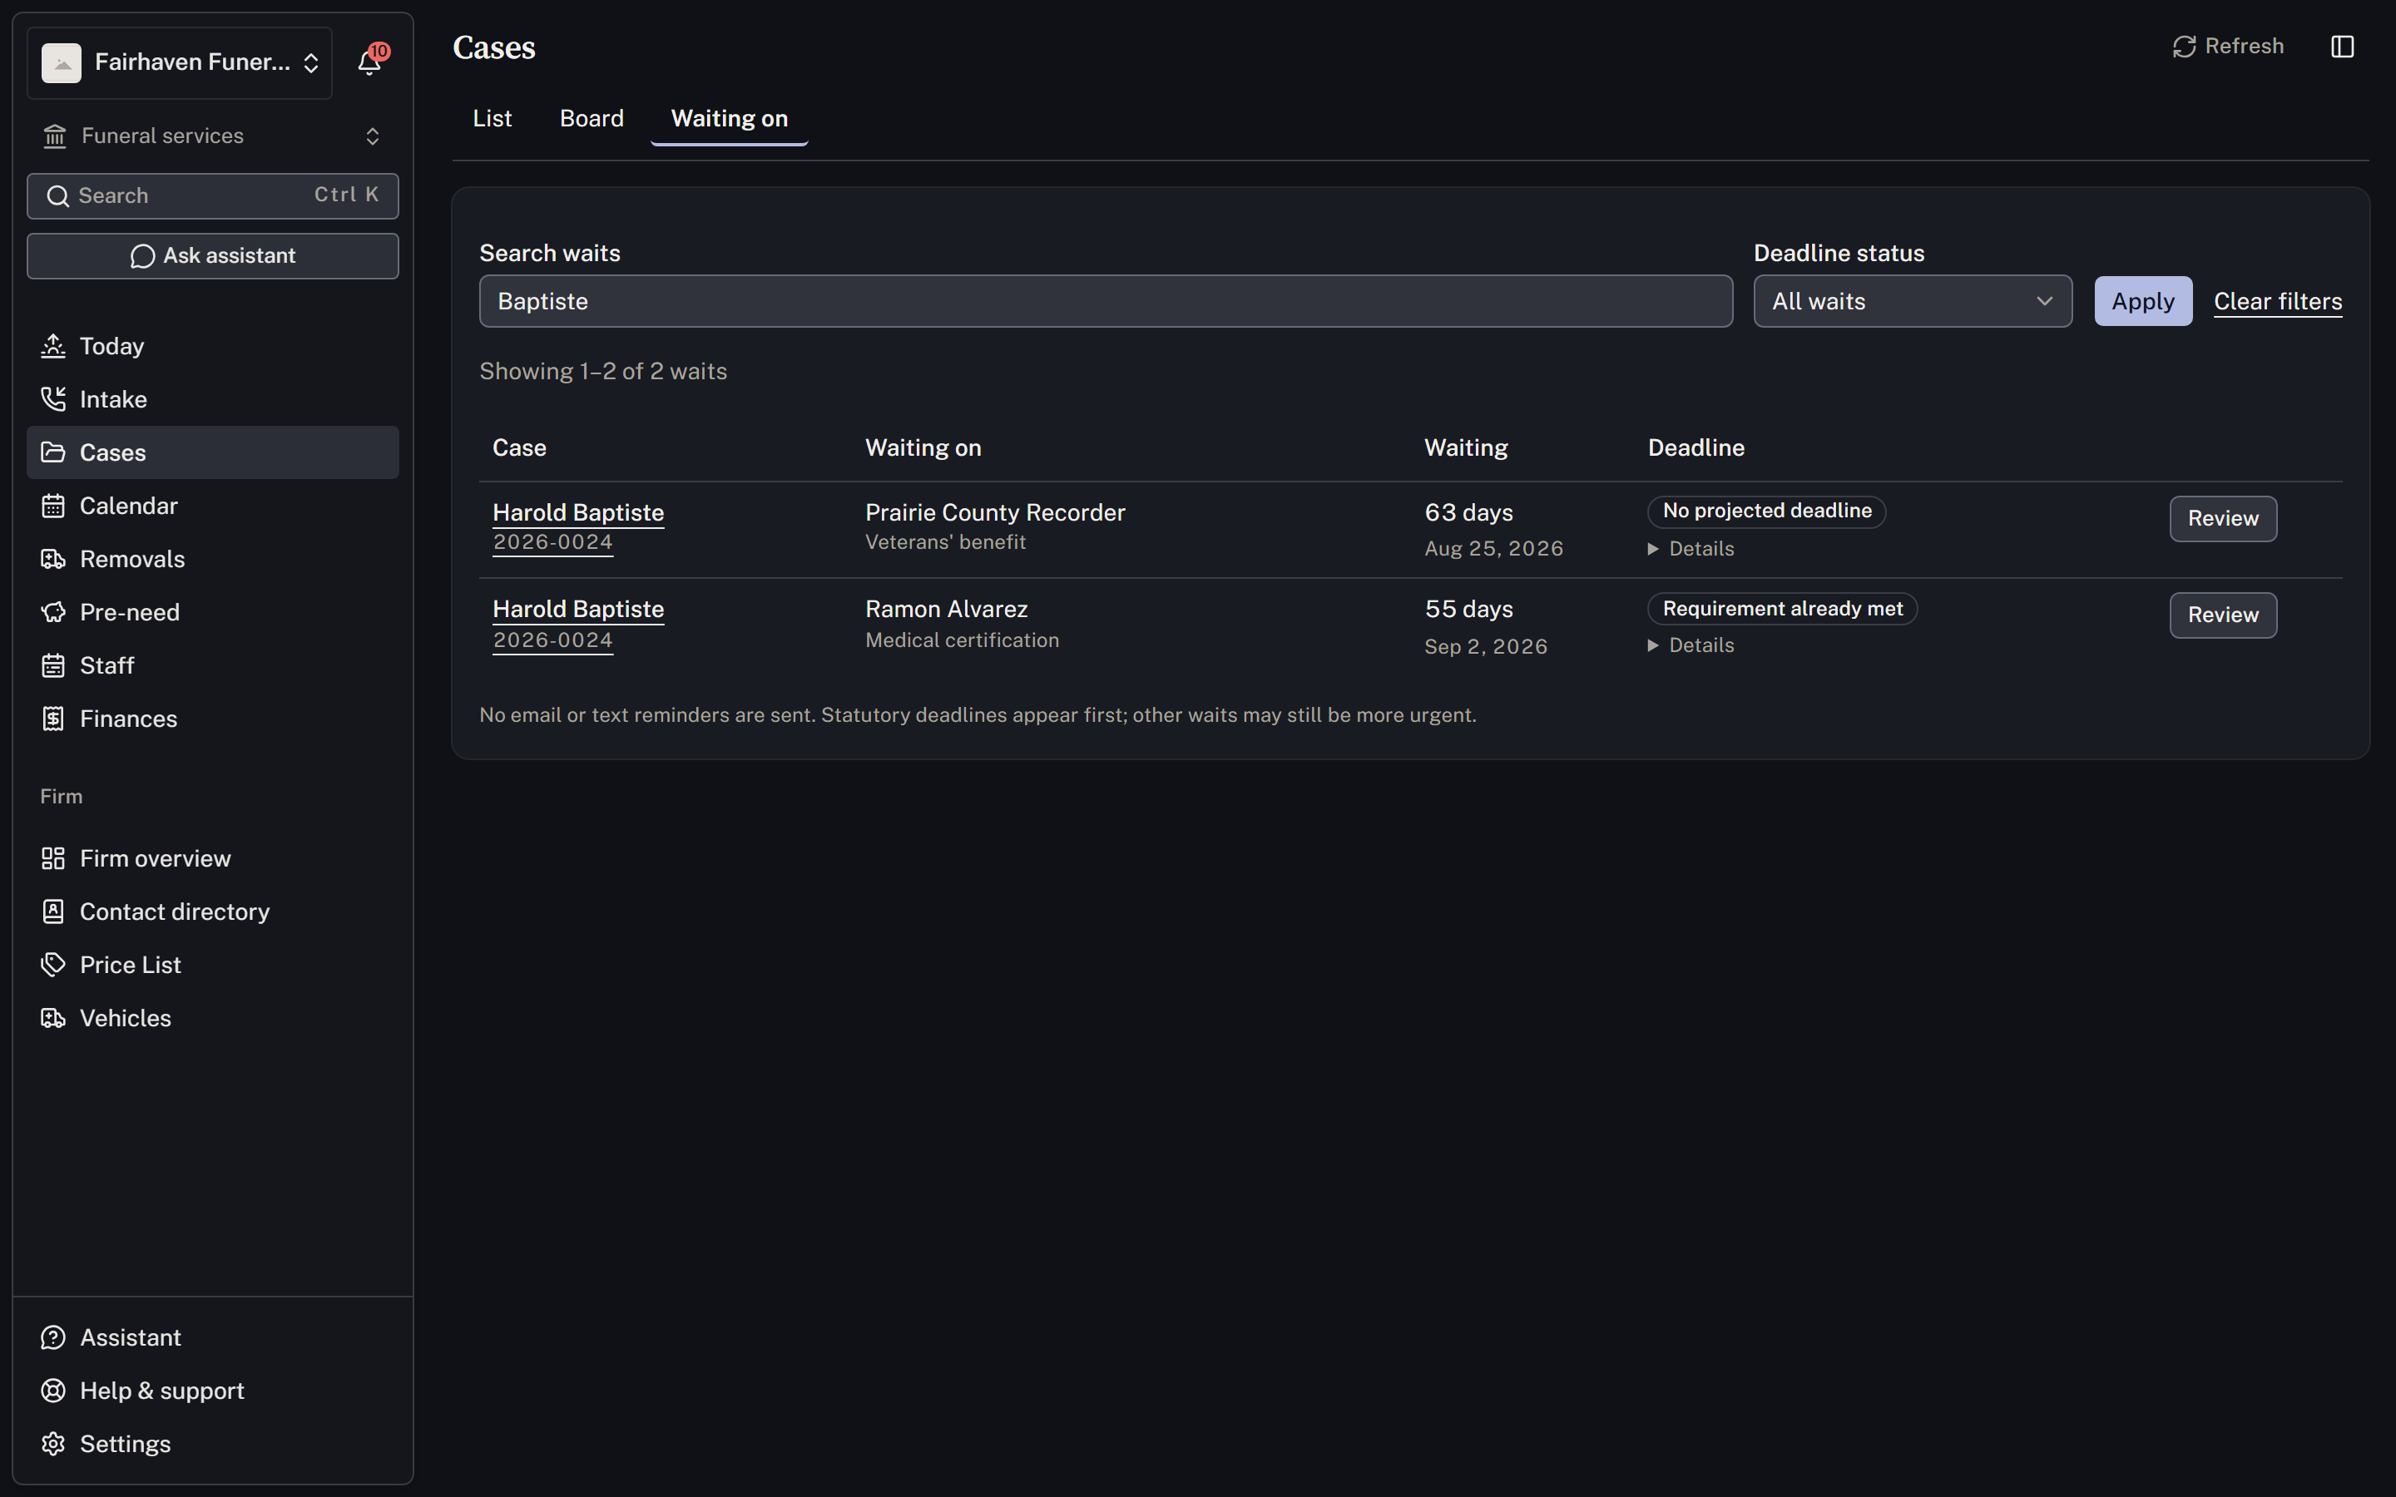The height and width of the screenshot is (1497, 2396).
Task: Click the "Sep 2, 2026" date
Action: point(1485,646)
